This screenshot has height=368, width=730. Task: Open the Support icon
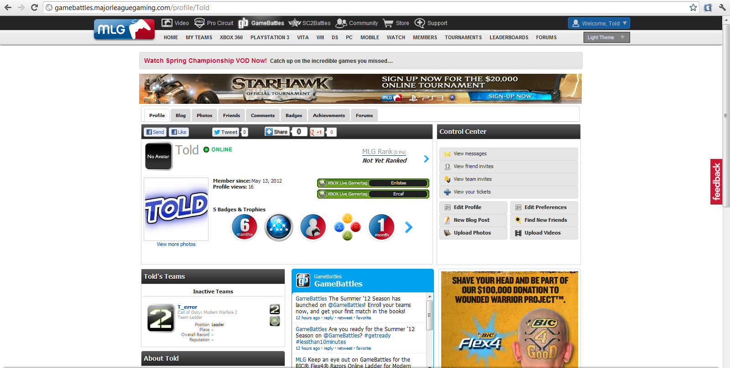(420, 23)
